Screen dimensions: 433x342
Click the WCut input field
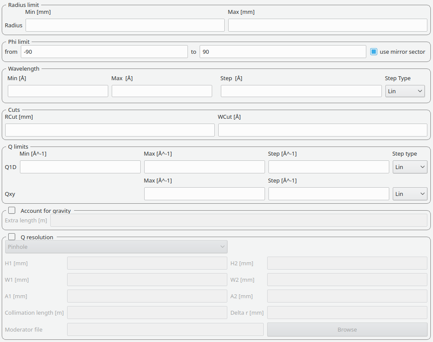click(323, 130)
